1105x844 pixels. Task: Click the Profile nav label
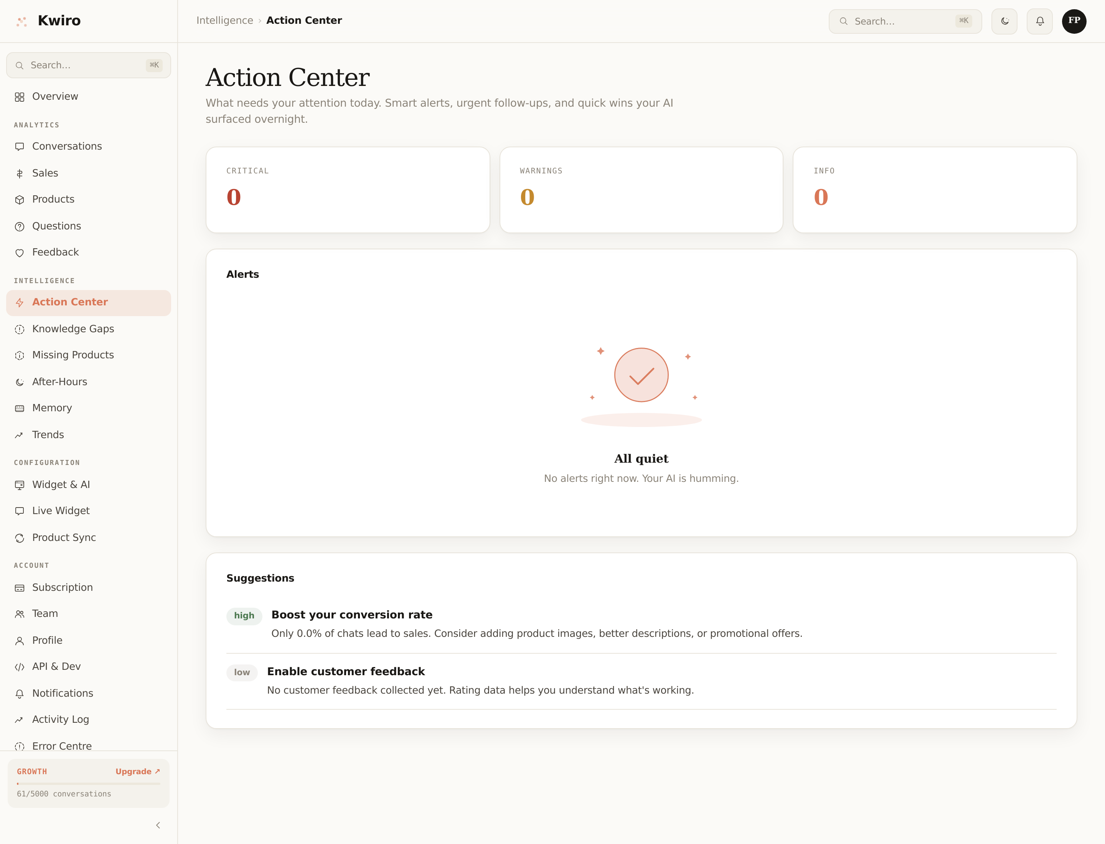click(47, 641)
